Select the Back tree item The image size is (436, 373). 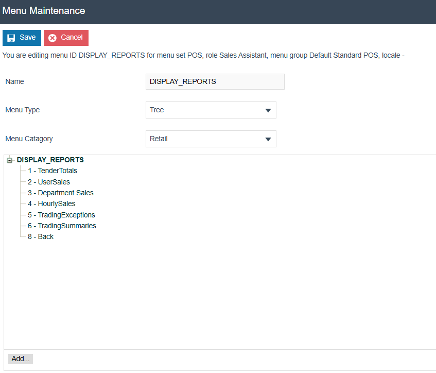[41, 236]
